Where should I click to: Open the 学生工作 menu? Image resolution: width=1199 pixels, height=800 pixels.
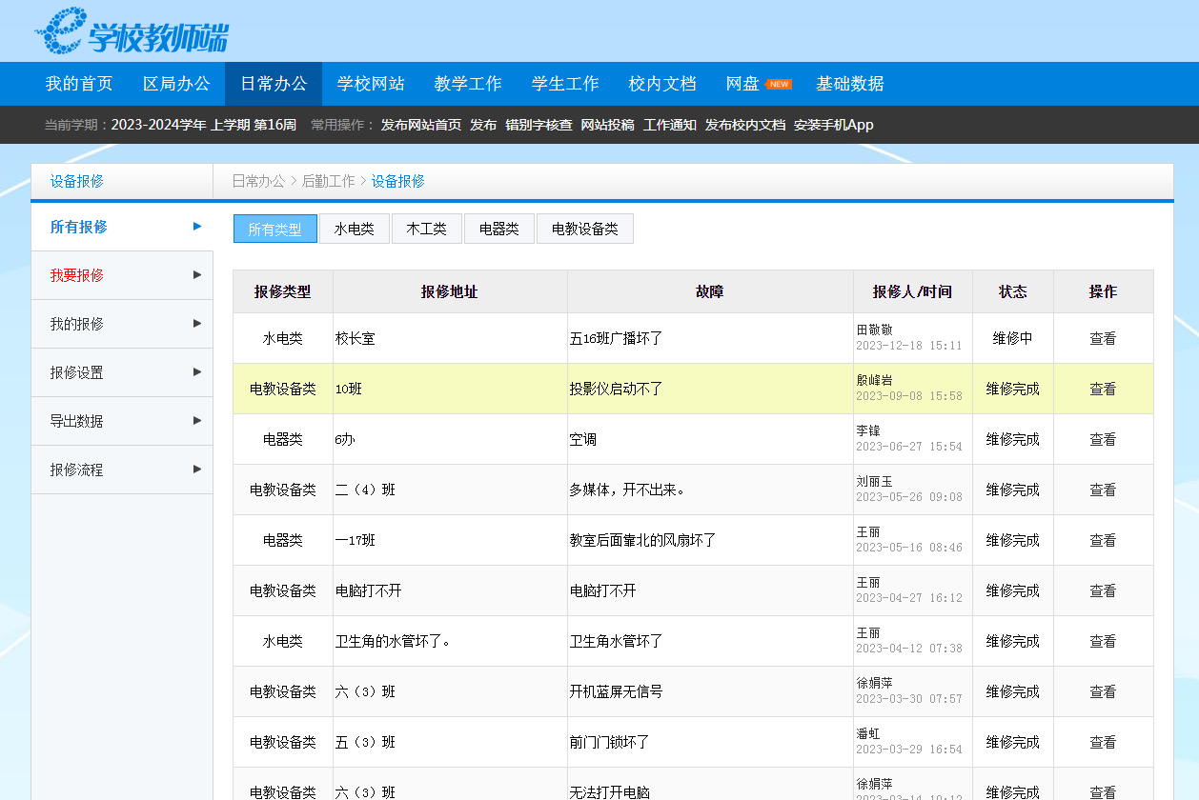[565, 84]
